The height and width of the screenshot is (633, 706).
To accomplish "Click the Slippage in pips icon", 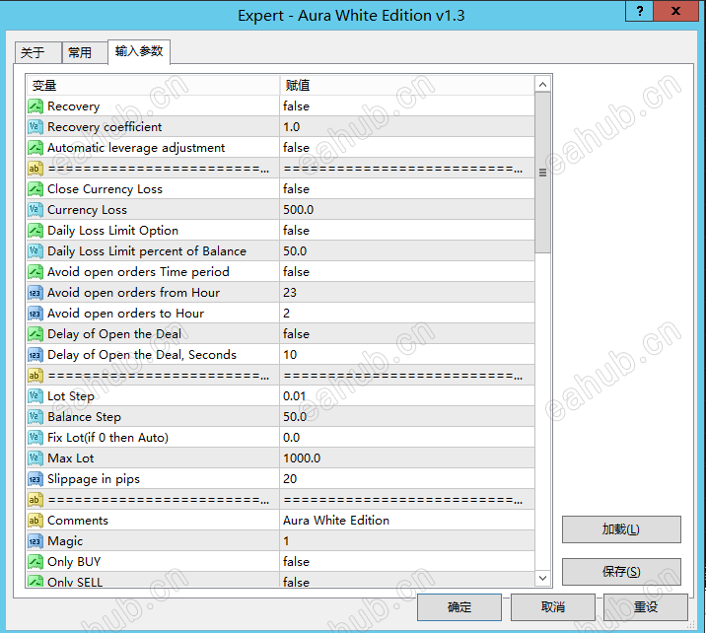I will click(35, 479).
